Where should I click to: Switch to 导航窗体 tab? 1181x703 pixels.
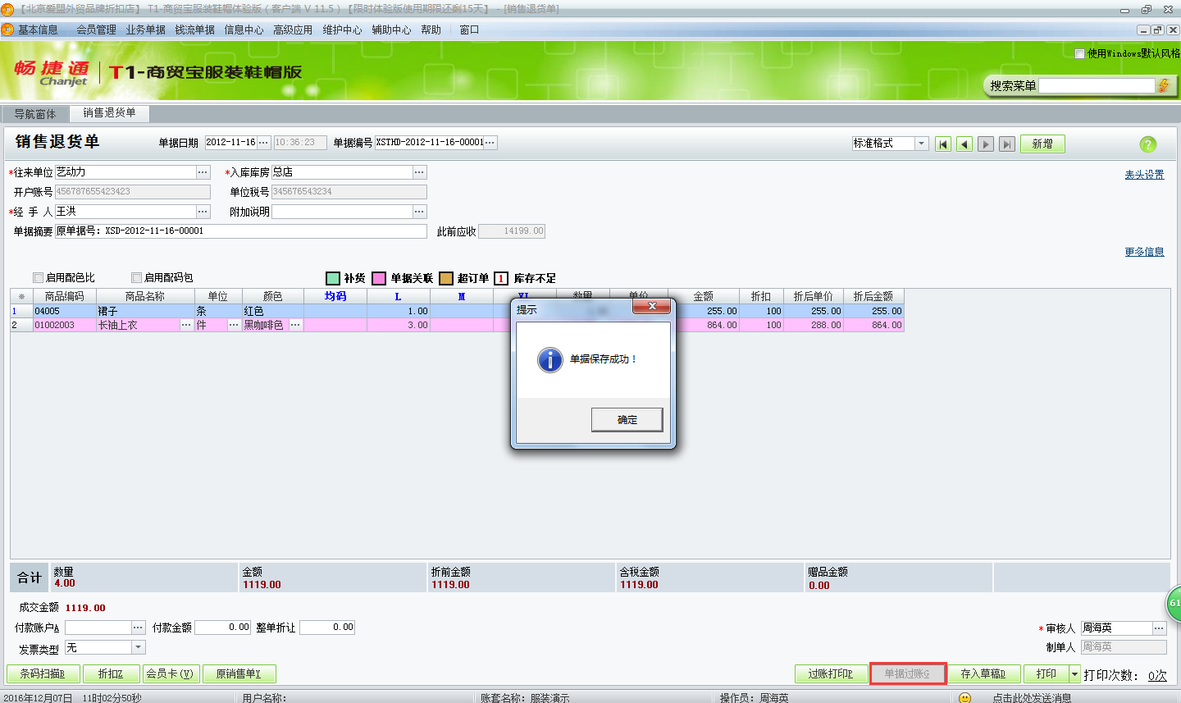(x=35, y=114)
